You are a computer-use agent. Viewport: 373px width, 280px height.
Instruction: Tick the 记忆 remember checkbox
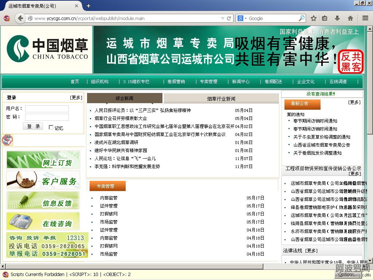pos(51,128)
